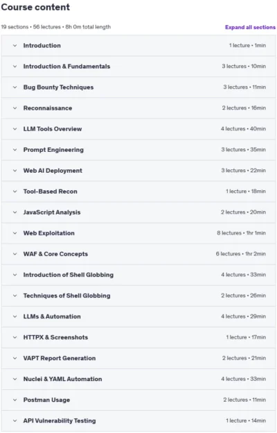Viewport: 277px width, 433px height.
Task: Expand Web Exploitation with its chevron
Action: pos(15,233)
